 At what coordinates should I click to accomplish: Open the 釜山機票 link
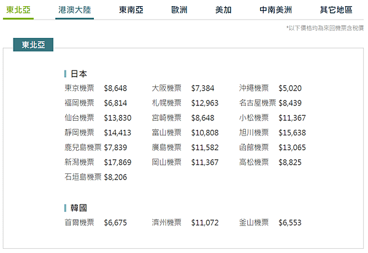pos(254,222)
